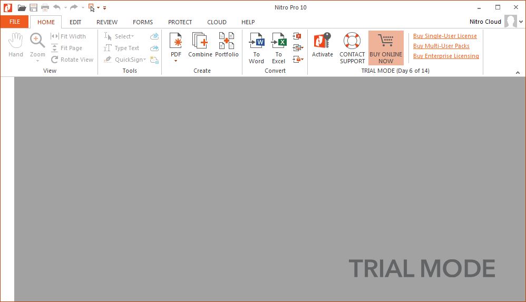Image resolution: width=526 pixels, height=302 pixels.
Task: Save the document with the floppy icon
Action: click(33, 7)
